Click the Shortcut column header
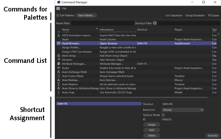Viewport: 221px width, 139px height. [x=142, y=29]
